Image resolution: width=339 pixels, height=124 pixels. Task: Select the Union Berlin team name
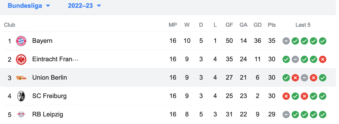coord(50,77)
